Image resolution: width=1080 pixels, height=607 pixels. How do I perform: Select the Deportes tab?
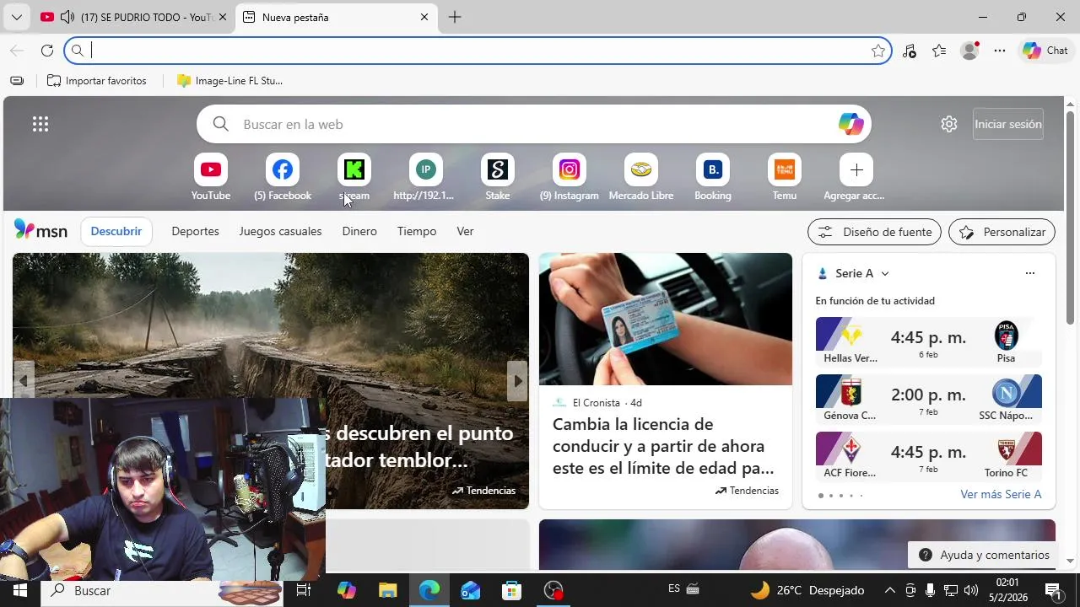click(195, 231)
